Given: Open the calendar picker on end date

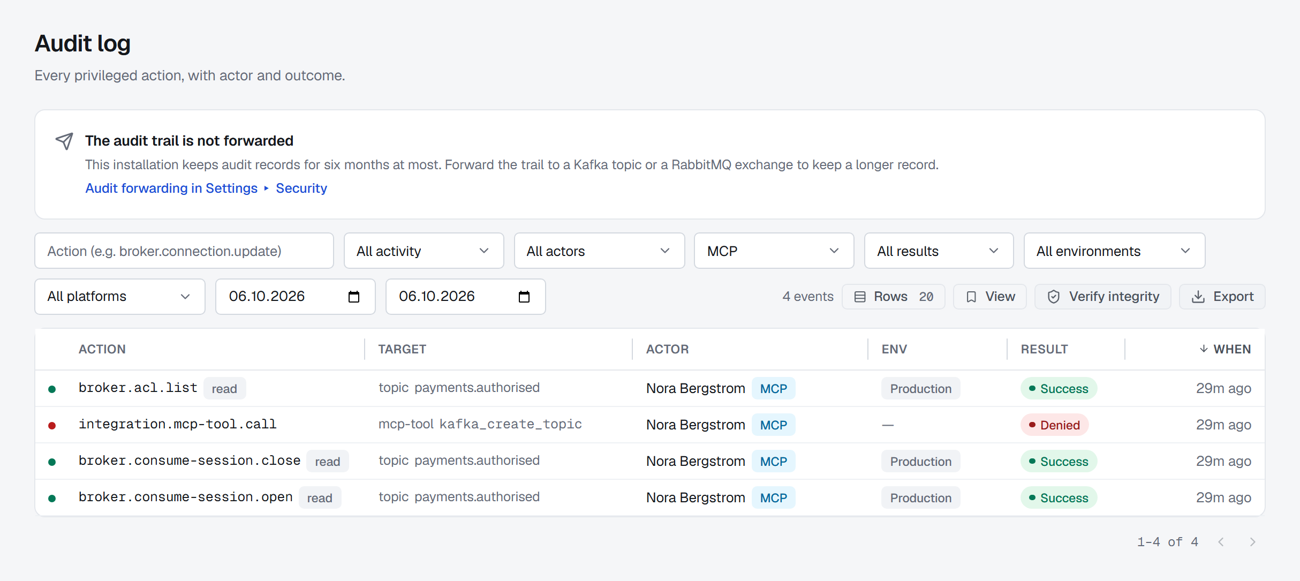Looking at the screenshot, I should pos(524,297).
